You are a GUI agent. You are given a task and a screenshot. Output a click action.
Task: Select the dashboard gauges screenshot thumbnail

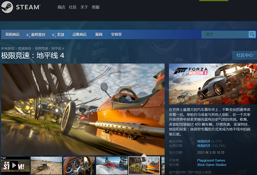tap(79, 166)
